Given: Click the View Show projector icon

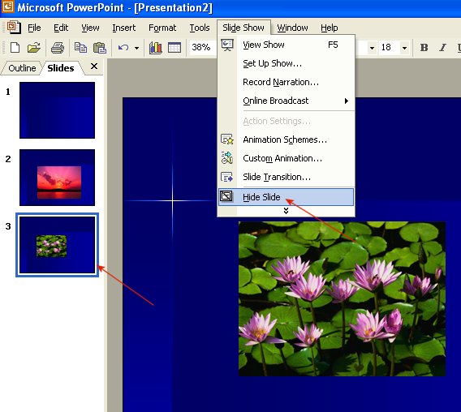Looking at the screenshot, I should (227, 45).
